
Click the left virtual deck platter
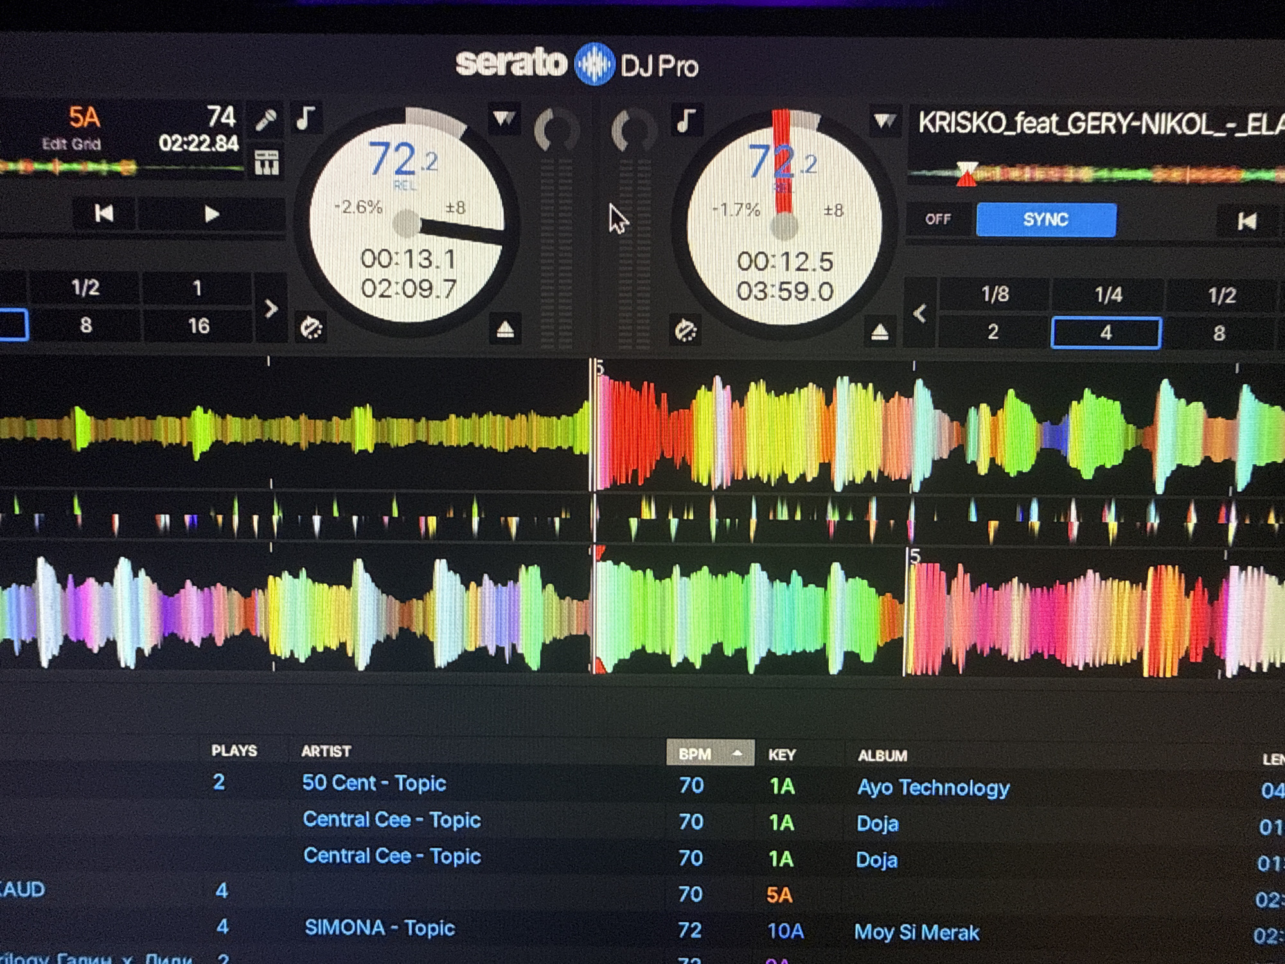coord(407,223)
